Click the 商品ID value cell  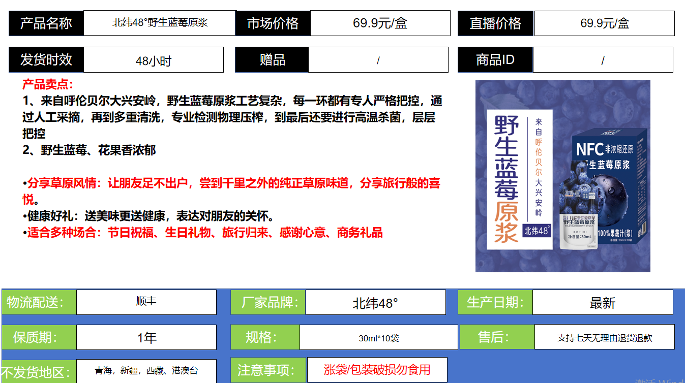click(603, 60)
